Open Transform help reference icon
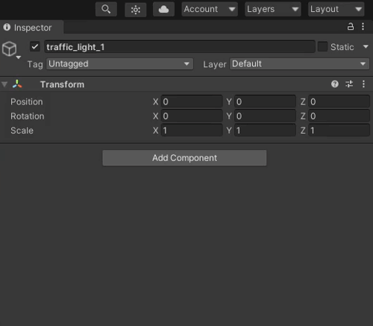The image size is (373, 326). pyautogui.click(x=335, y=84)
